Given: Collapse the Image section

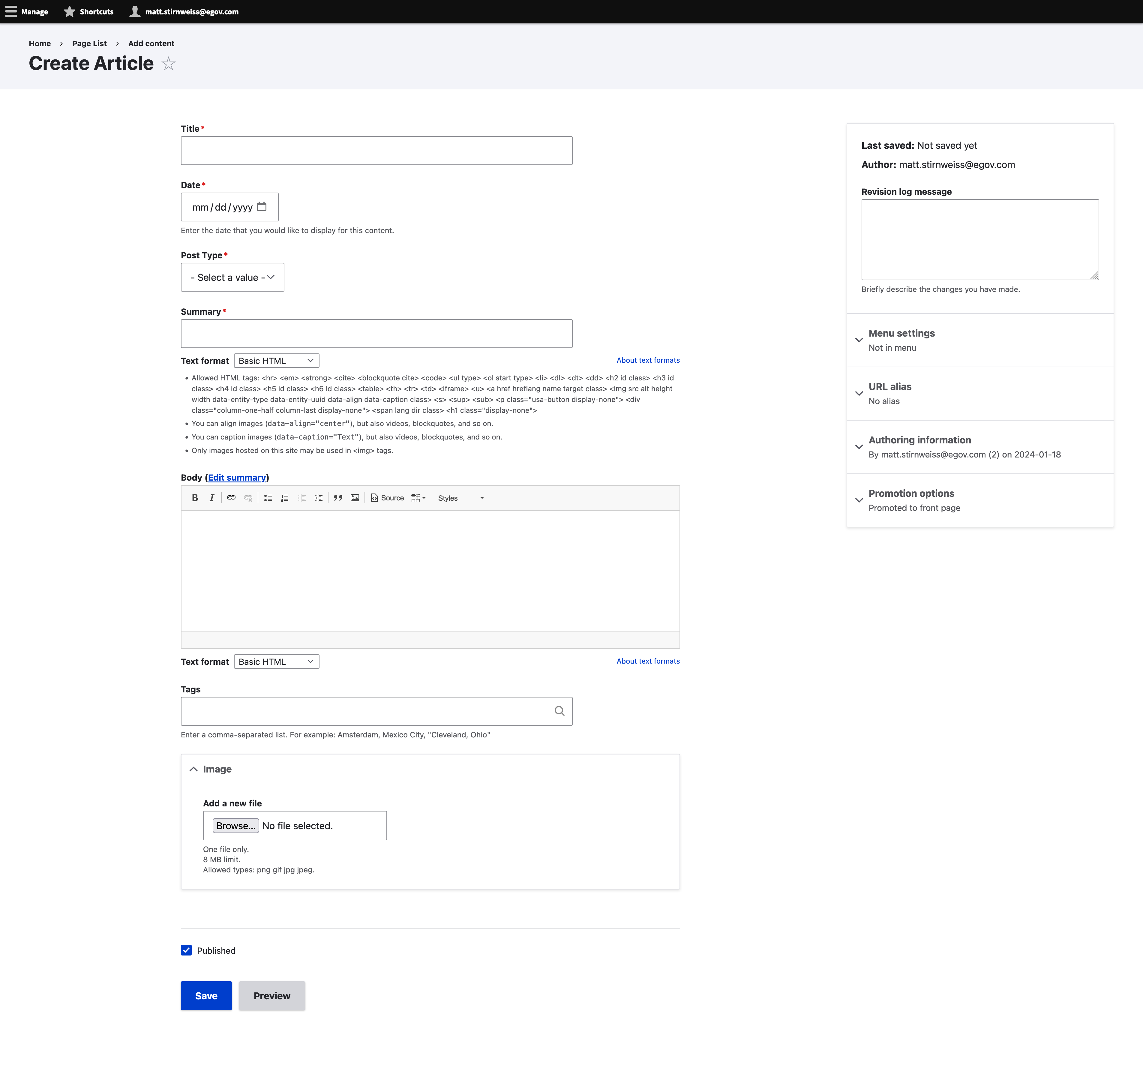Looking at the screenshot, I should pos(211,769).
